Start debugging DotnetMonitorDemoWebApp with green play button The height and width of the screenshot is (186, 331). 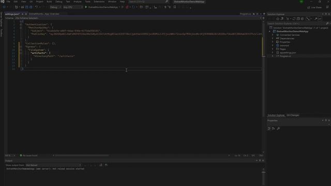(86, 7)
